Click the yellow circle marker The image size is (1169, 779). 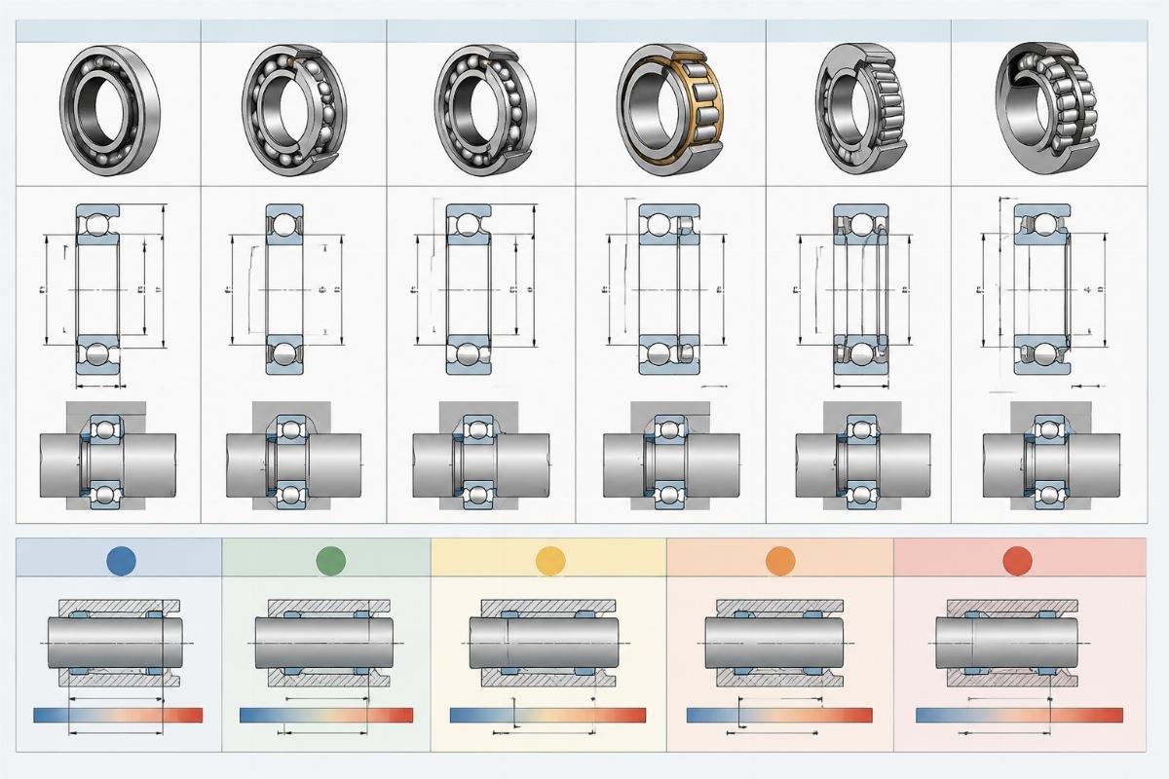[550, 560]
